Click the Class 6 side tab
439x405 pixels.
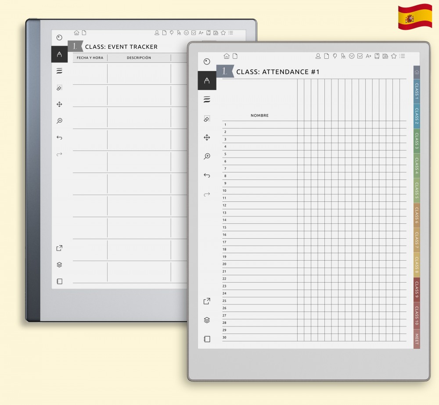point(417,215)
